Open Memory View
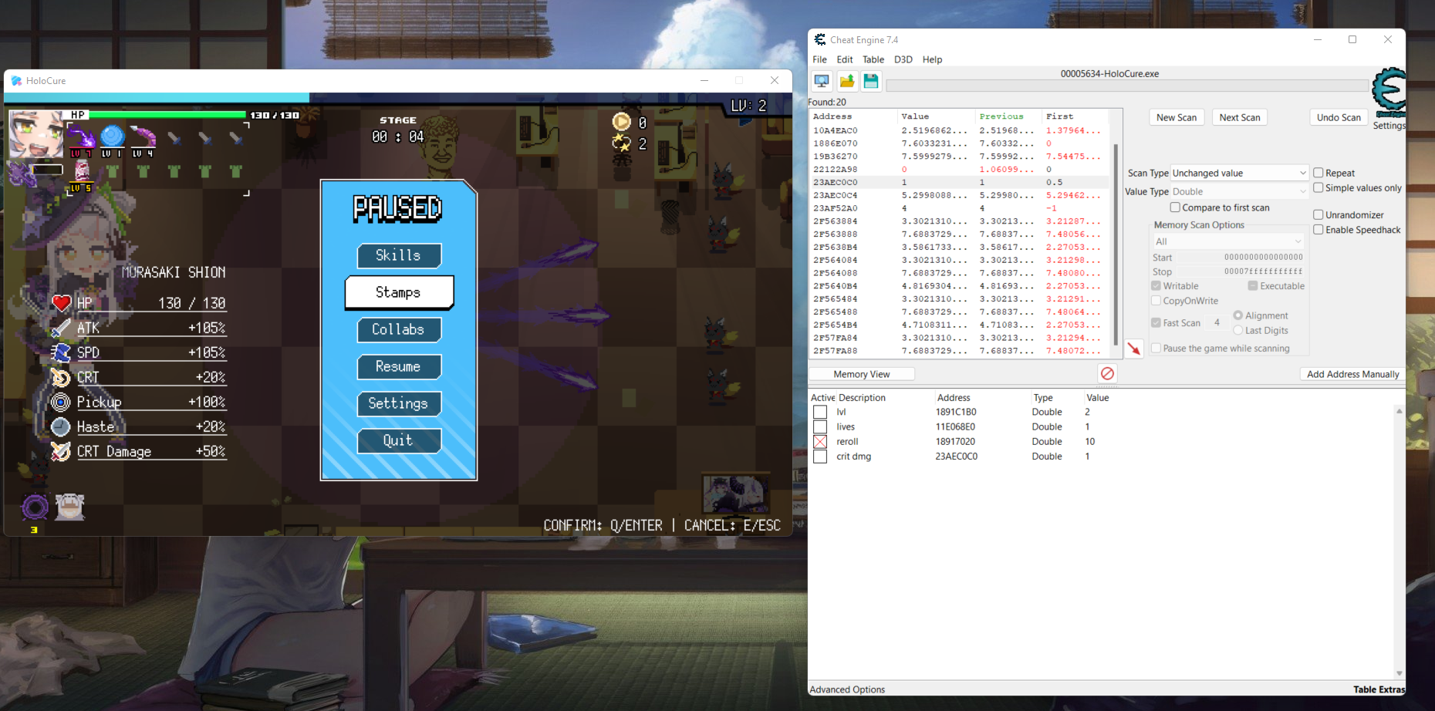1435x711 pixels. click(862, 374)
